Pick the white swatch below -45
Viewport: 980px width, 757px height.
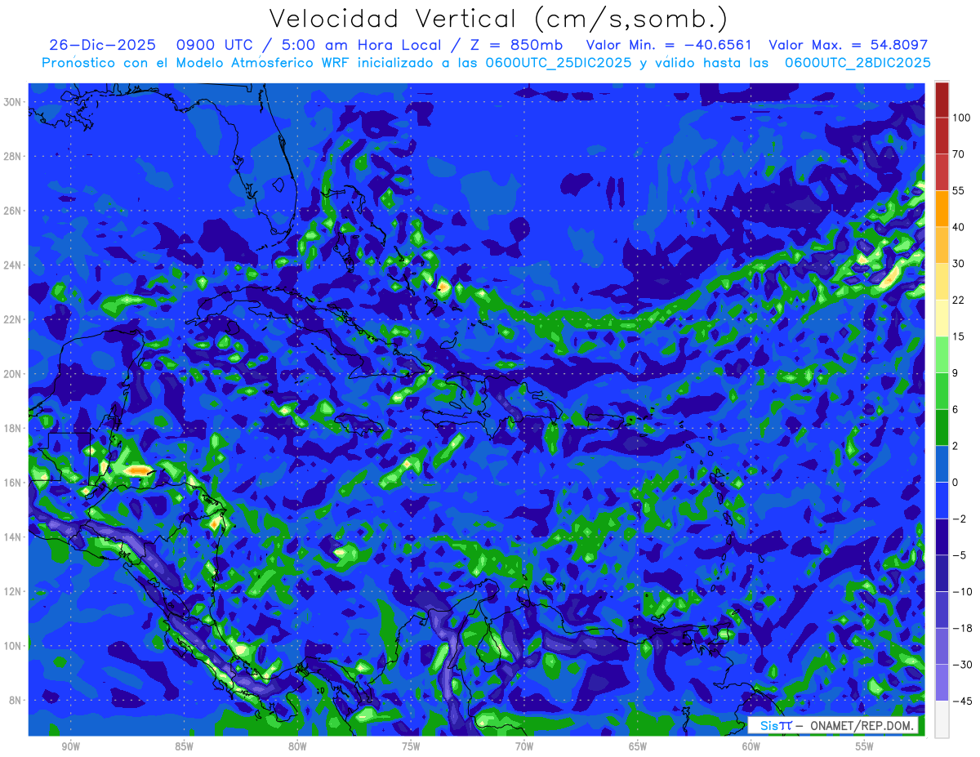point(942,719)
